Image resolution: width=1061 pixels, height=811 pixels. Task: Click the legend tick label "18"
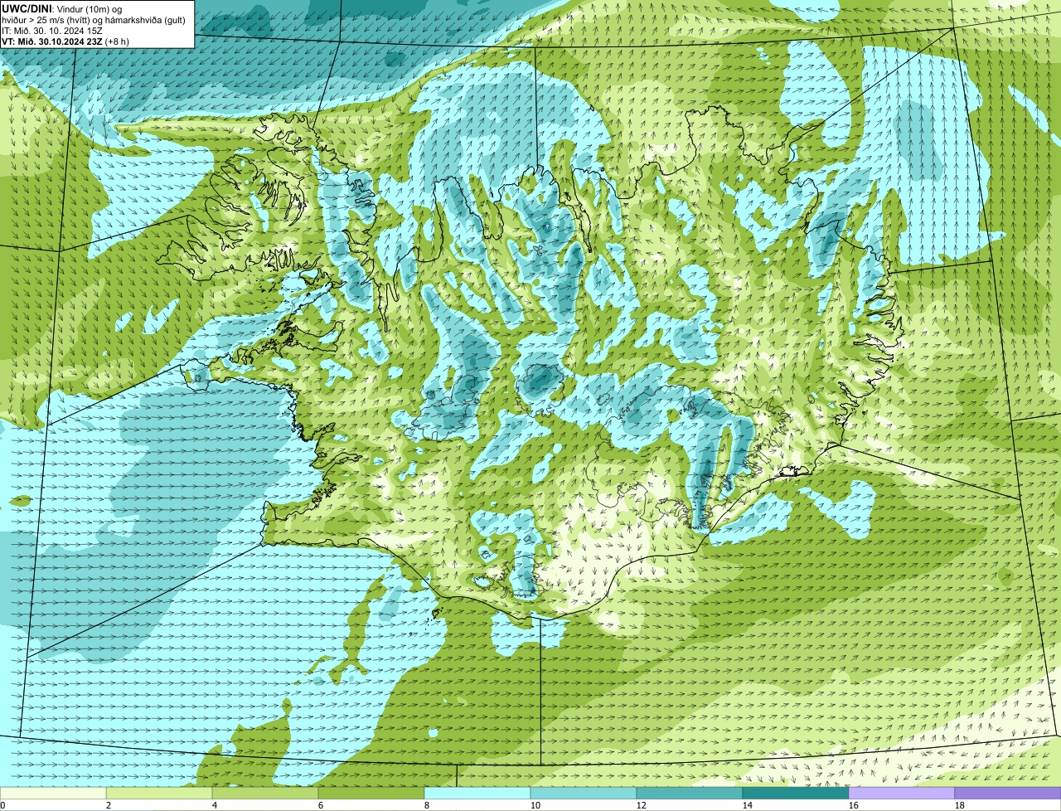coord(960,805)
